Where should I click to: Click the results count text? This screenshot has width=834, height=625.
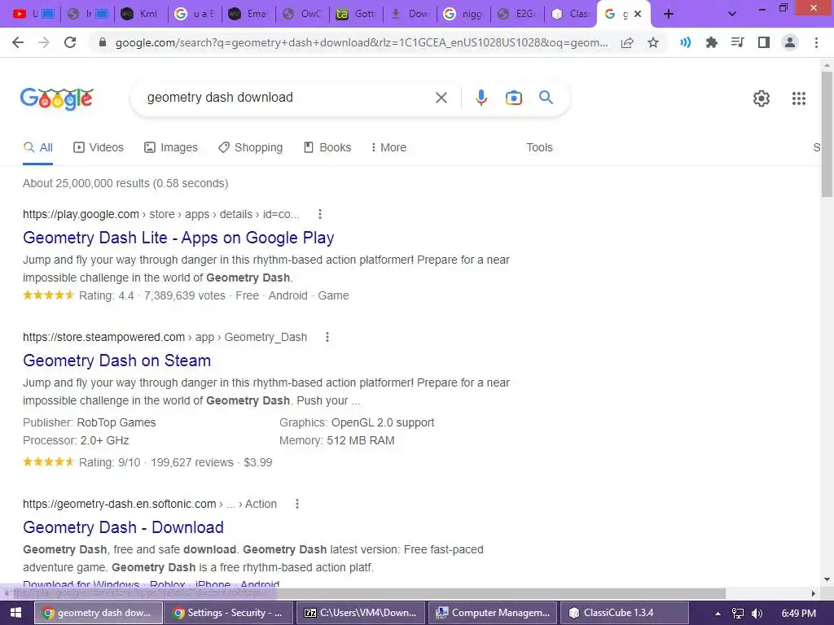click(125, 183)
